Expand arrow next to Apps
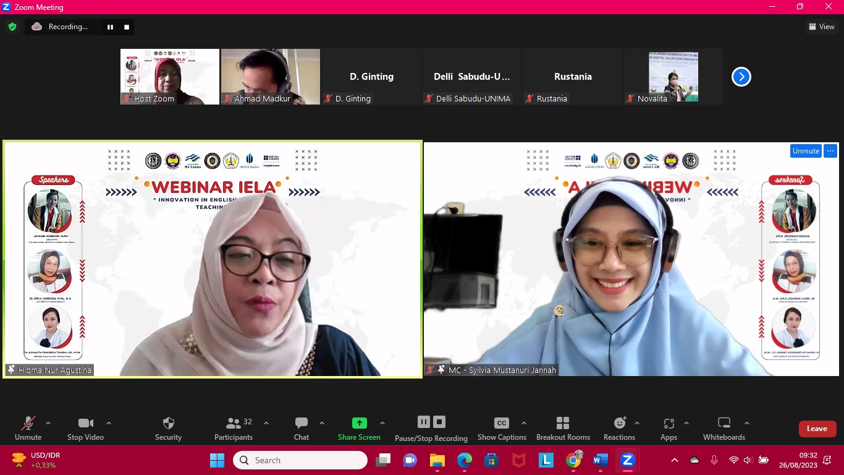This screenshot has width=844, height=475. (x=686, y=423)
